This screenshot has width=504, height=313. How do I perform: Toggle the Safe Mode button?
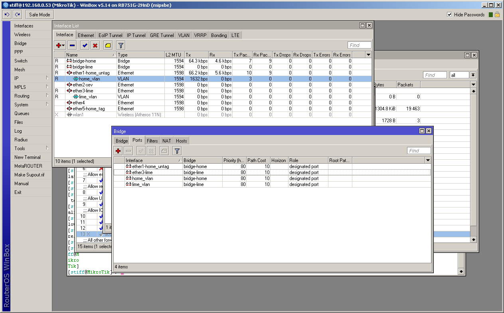pyautogui.click(x=40, y=15)
